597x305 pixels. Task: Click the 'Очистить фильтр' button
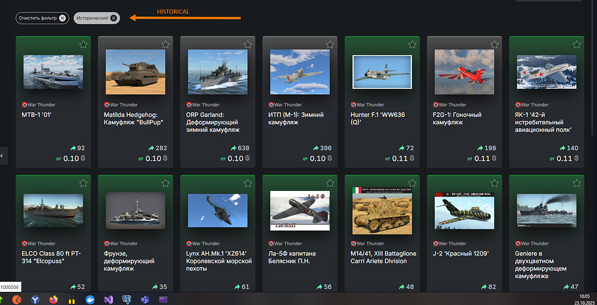tap(42, 18)
